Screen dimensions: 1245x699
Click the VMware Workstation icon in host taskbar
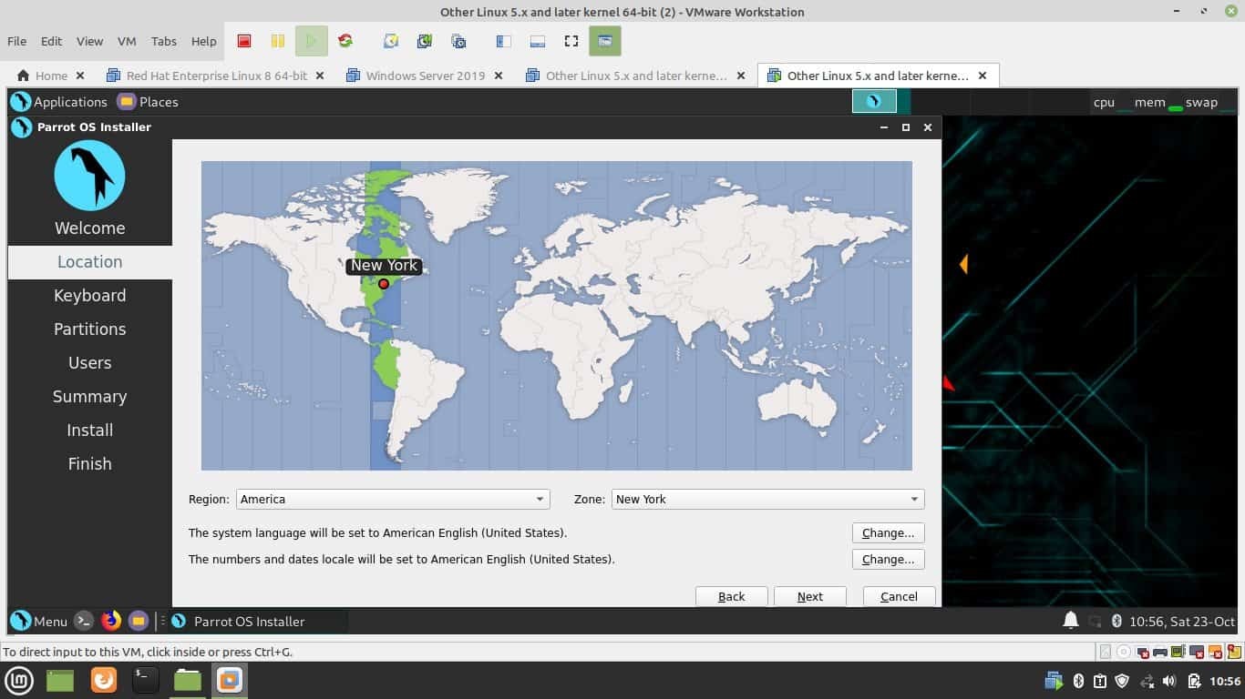point(230,680)
